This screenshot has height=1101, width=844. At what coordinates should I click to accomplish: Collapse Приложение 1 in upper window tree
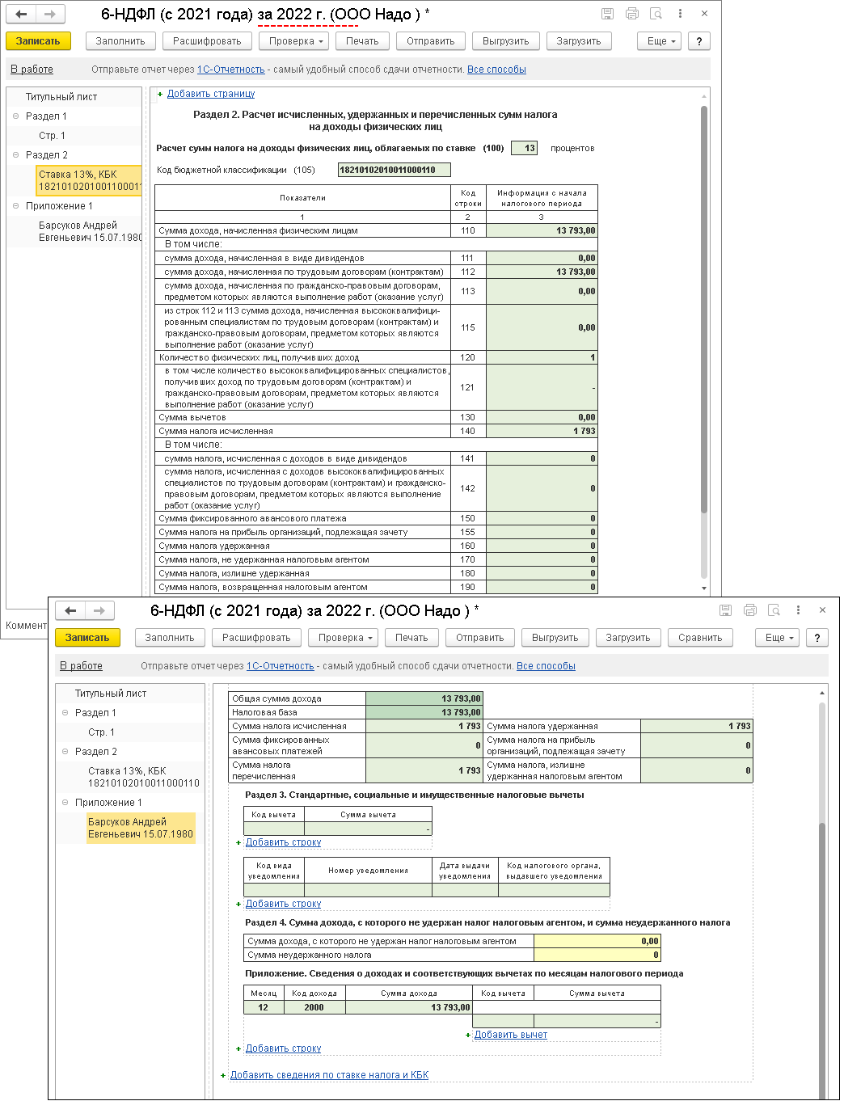click(x=16, y=206)
